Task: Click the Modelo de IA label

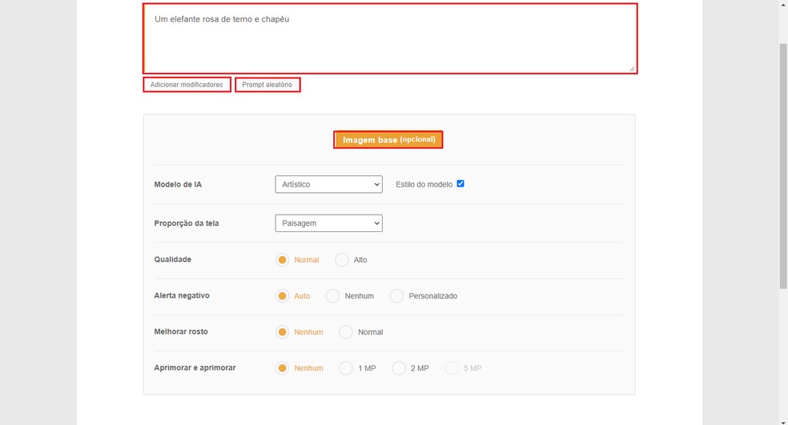Action: (178, 184)
